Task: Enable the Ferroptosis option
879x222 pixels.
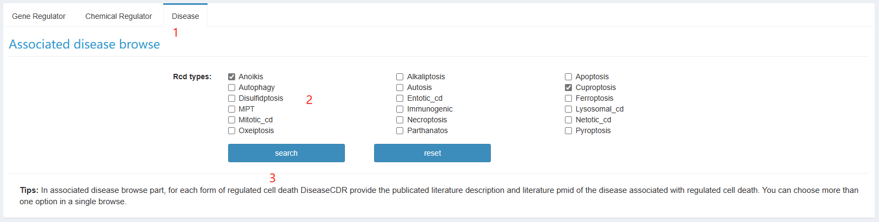Action: click(x=568, y=99)
